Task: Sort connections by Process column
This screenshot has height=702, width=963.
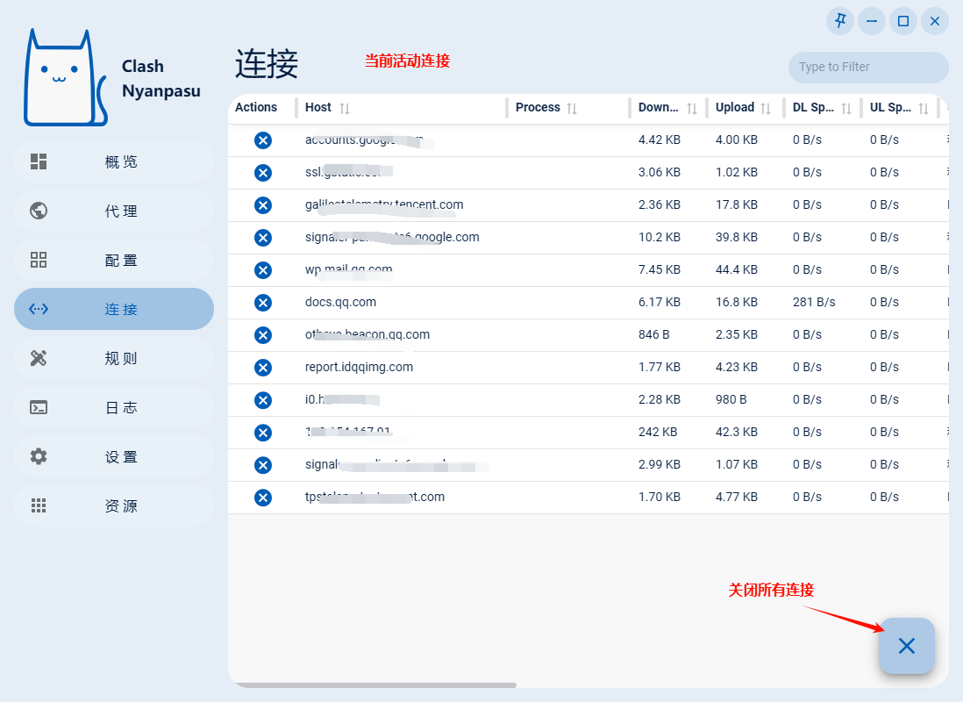Action: click(x=572, y=108)
